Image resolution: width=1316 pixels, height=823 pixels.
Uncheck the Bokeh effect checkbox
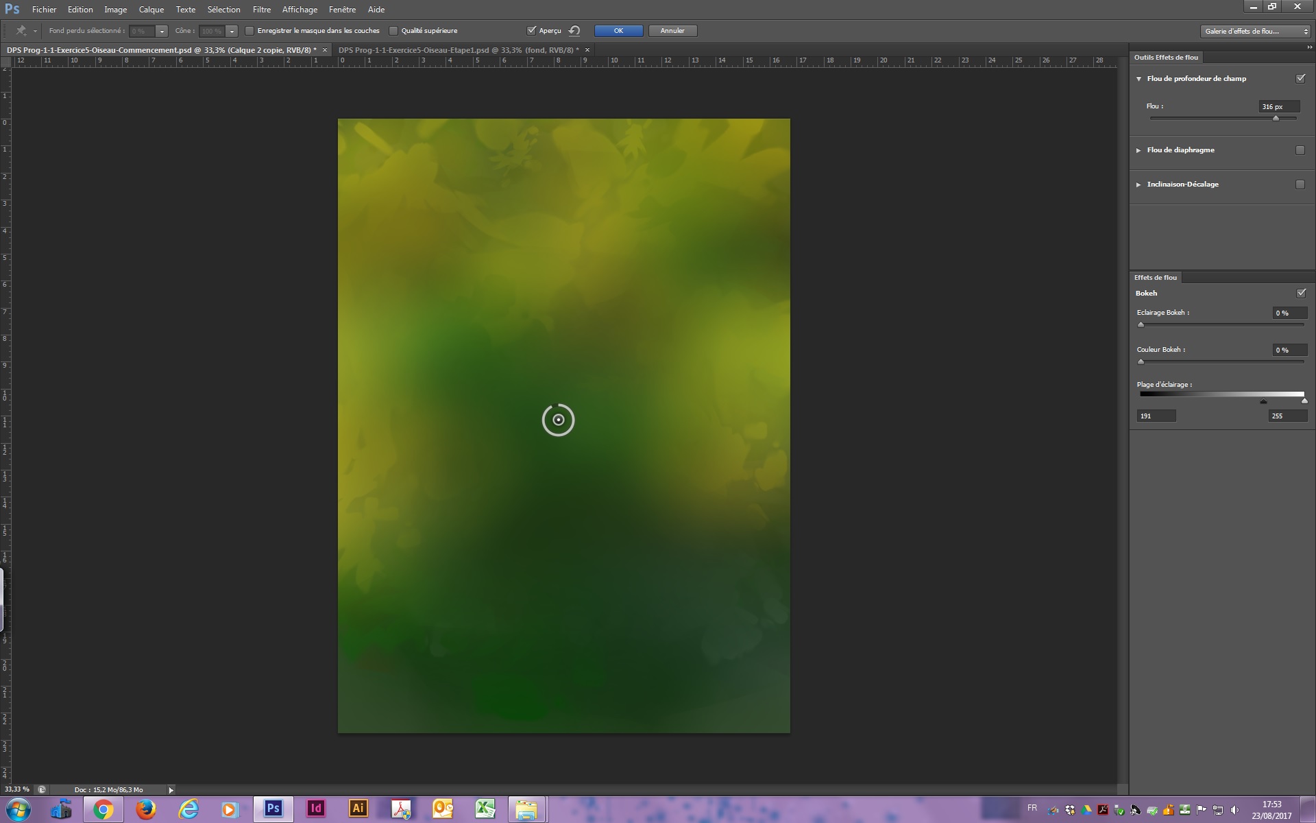[x=1301, y=294]
